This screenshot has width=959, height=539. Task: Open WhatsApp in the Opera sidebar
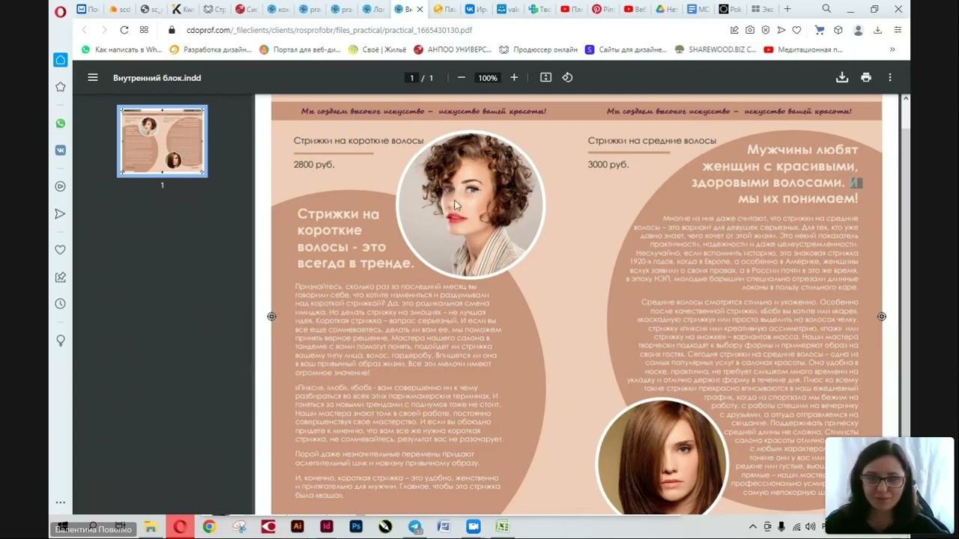pos(61,124)
